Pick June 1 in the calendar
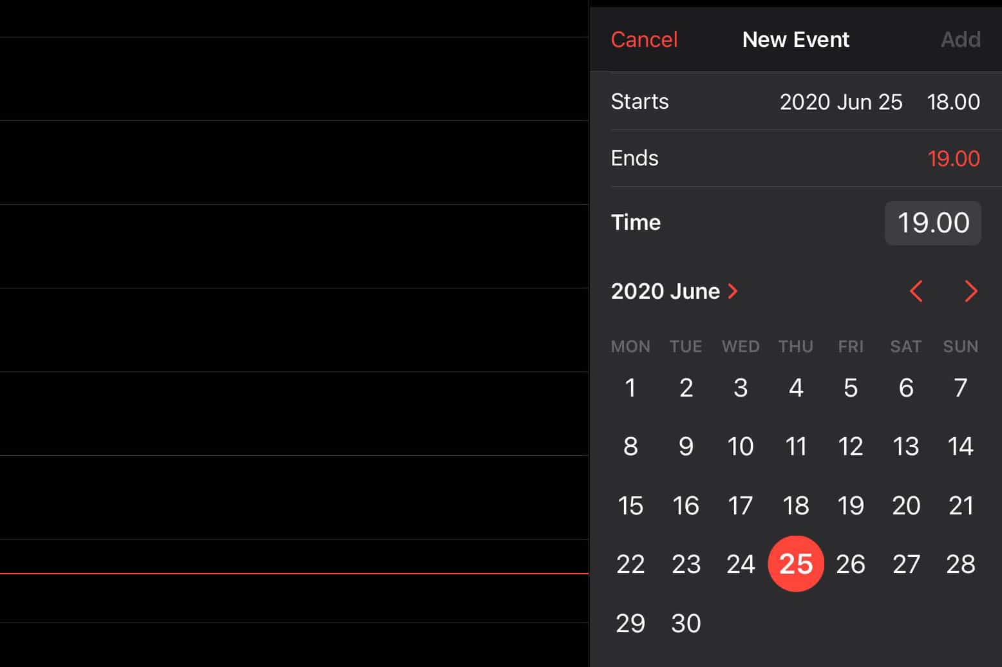 [x=630, y=388]
